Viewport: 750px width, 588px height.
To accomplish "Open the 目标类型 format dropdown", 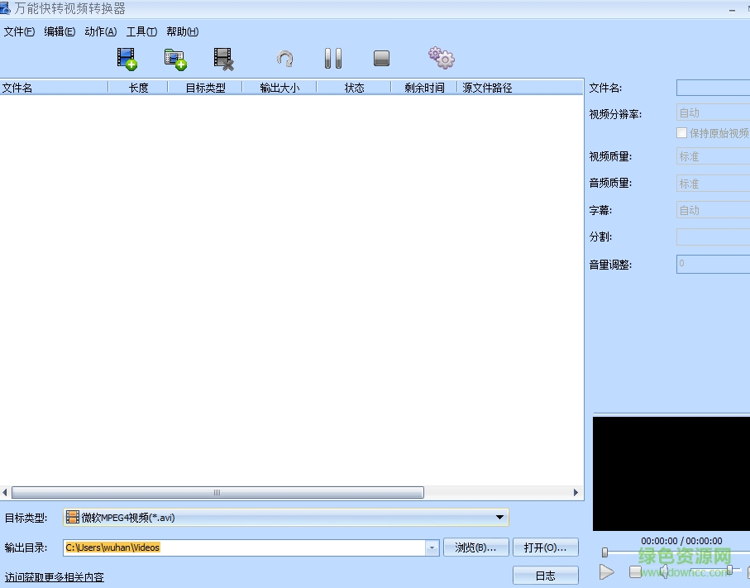I will pos(501,516).
